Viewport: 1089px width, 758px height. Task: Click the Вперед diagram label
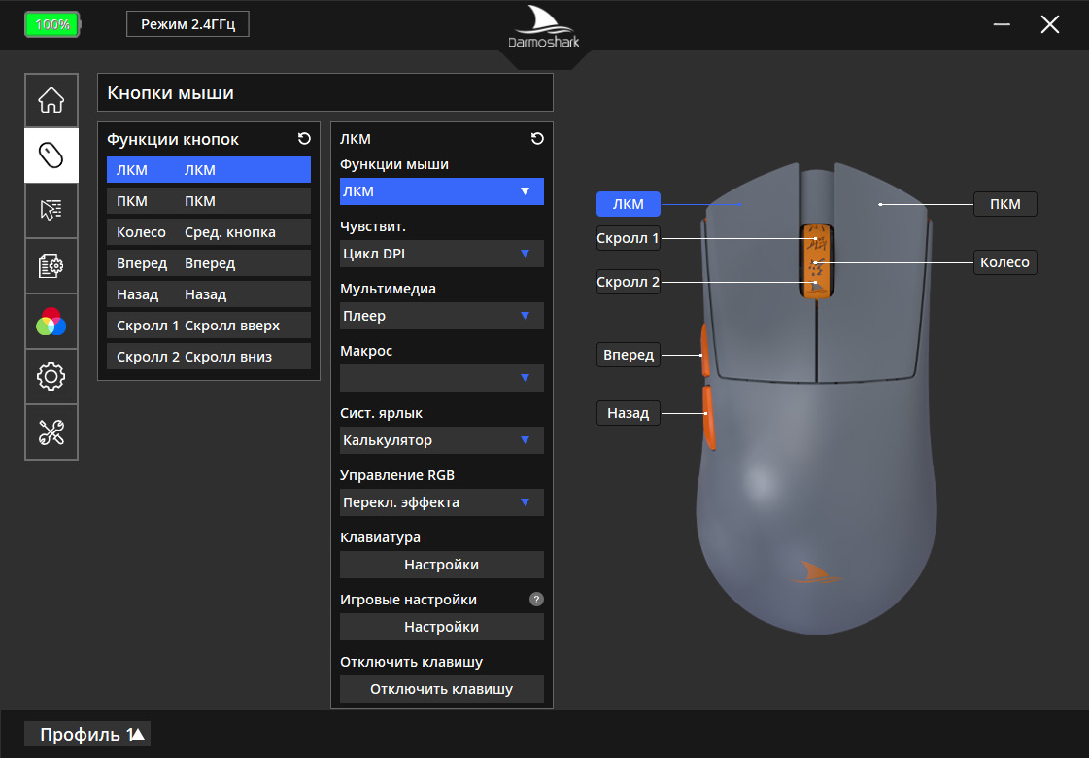[x=629, y=355]
